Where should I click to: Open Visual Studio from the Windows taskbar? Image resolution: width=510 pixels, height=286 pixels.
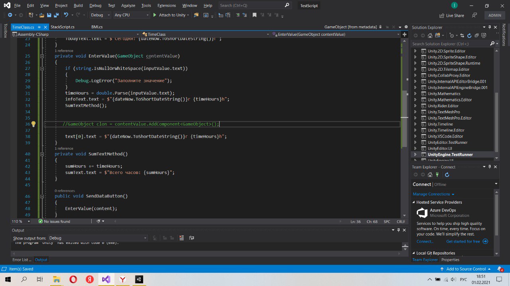pos(106,279)
